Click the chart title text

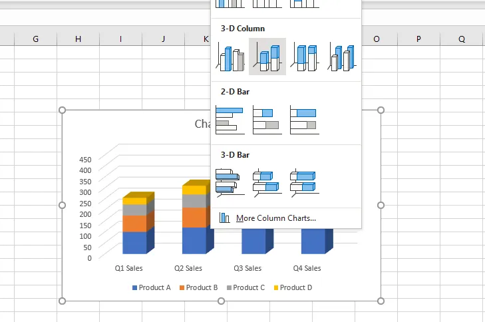click(202, 124)
